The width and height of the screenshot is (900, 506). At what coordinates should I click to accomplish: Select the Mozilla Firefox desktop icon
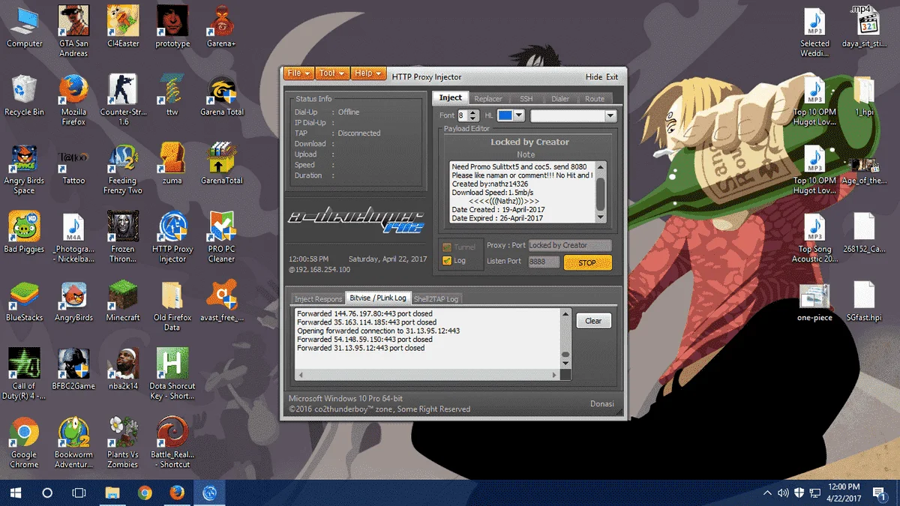[73, 100]
